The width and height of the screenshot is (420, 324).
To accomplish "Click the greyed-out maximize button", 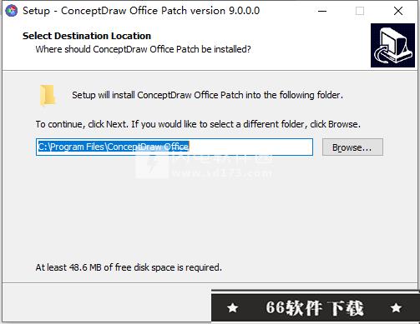I will click(360, 11).
